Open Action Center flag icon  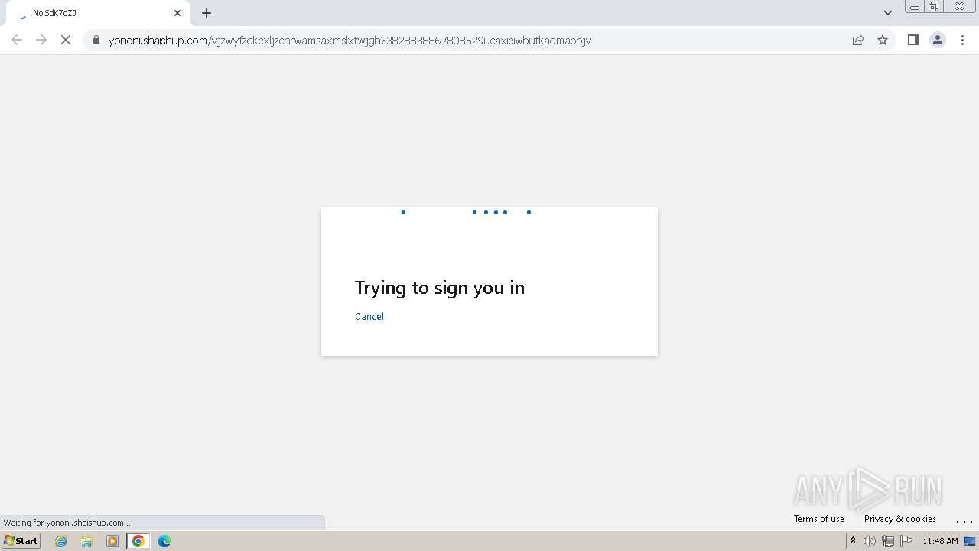point(906,541)
